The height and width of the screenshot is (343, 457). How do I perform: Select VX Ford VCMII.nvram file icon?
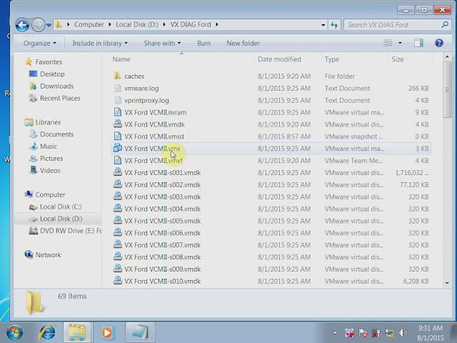point(117,112)
